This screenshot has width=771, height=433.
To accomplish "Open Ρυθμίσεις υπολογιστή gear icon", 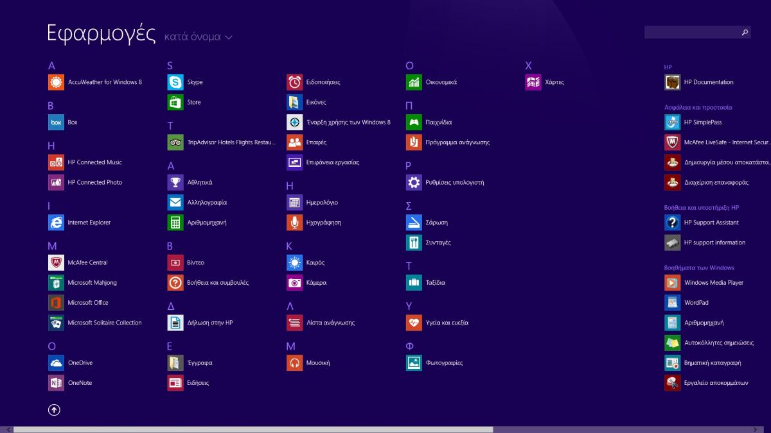I will (x=414, y=182).
